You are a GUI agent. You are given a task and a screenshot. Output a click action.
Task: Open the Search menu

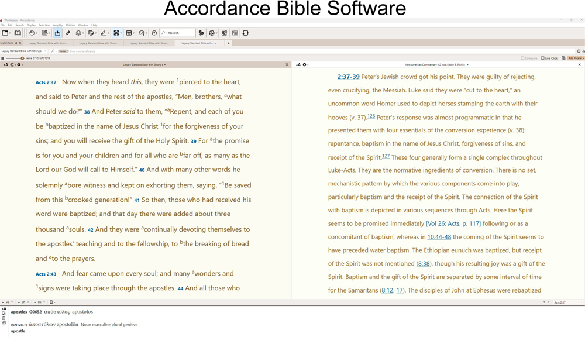(x=19, y=25)
